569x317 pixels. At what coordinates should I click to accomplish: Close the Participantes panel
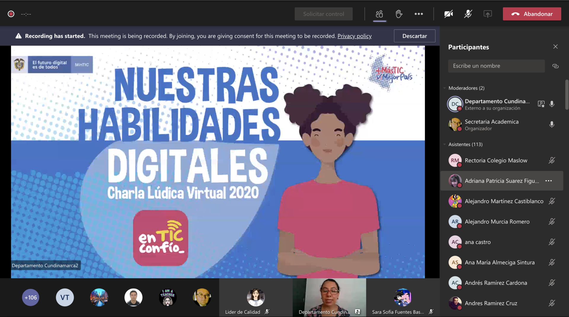(x=555, y=47)
